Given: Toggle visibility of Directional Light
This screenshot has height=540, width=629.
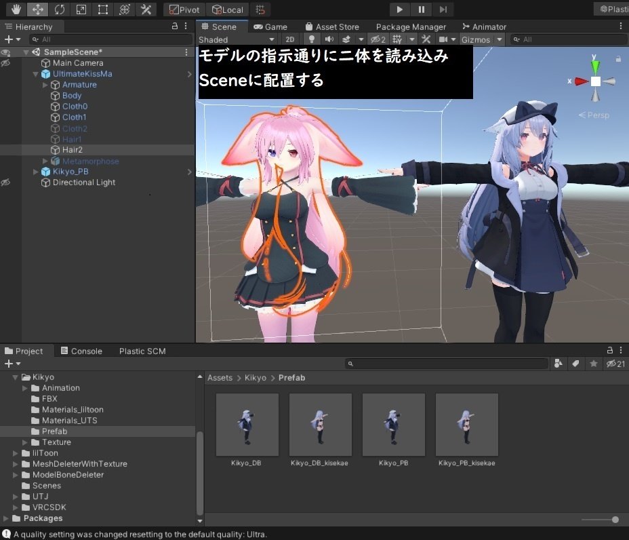Looking at the screenshot, I should 5,182.
